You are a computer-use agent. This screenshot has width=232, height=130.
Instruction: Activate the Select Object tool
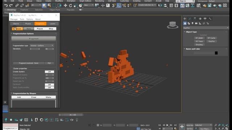(44, 6)
